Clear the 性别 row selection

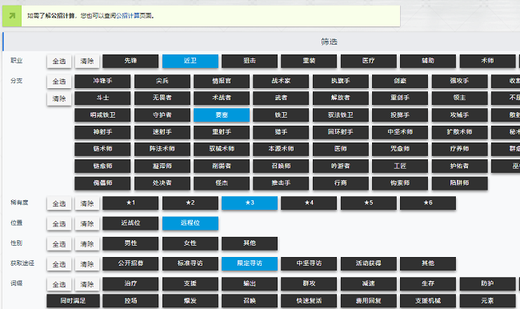(87, 244)
